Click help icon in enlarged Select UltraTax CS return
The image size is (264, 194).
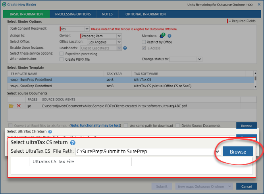coord(73,143)
